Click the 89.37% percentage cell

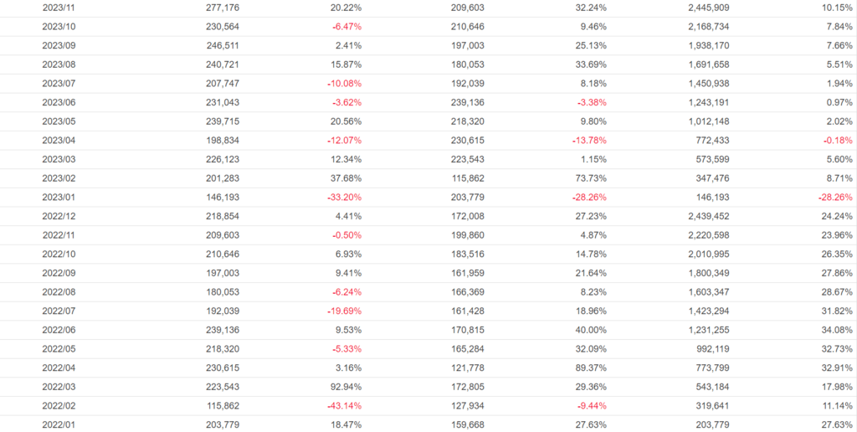[x=591, y=368]
